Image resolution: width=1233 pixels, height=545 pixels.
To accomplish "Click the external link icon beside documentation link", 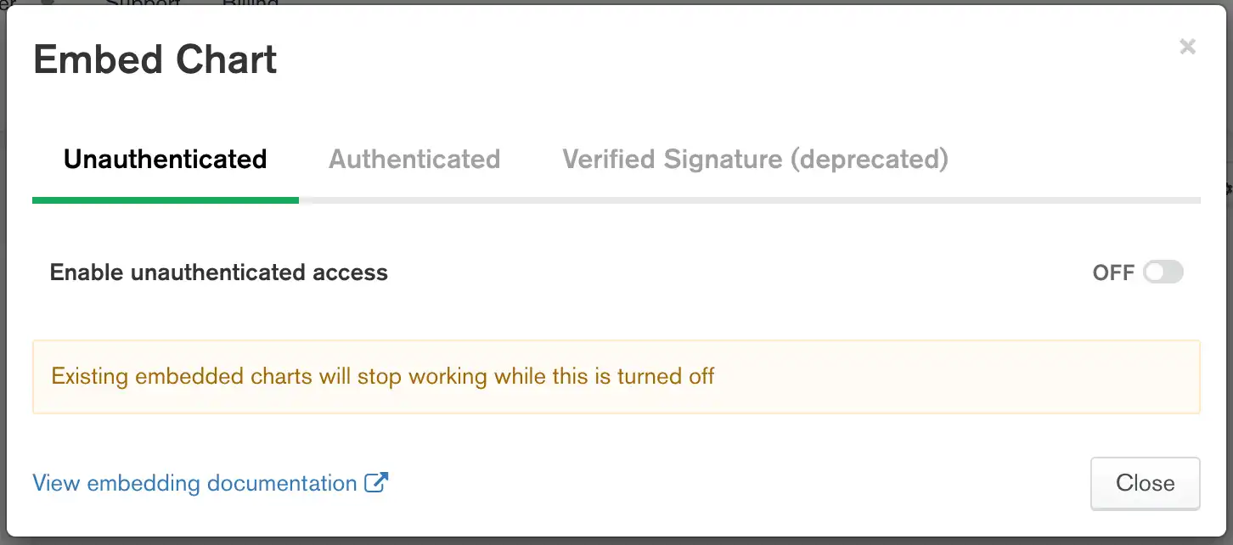I will (377, 480).
